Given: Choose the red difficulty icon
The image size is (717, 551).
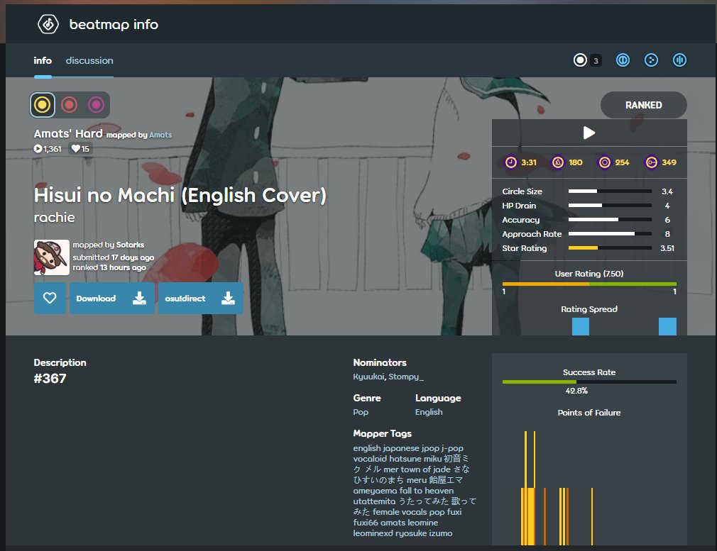Looking at the screenshot, I should point(69,105).
